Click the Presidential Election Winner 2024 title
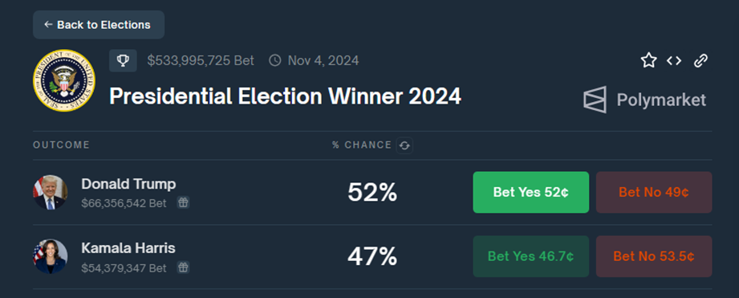Screen dimensions: 739x298 click(x=285, y=96)
